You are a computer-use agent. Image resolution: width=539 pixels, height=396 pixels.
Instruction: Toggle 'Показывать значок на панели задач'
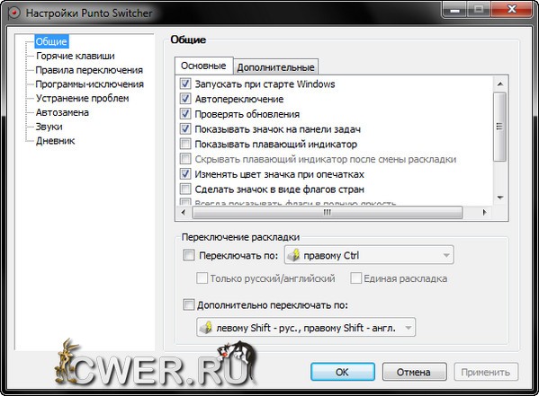tap(185, 128)
